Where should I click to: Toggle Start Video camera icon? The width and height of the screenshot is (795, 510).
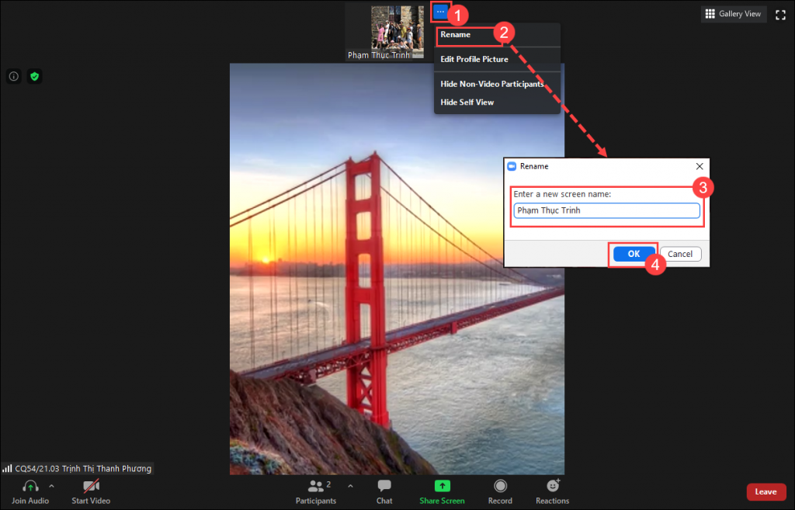[x=92, y=486]
